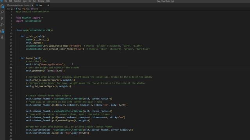
Task: Click line number 21 in the gutter
Action: click(11, 68)
